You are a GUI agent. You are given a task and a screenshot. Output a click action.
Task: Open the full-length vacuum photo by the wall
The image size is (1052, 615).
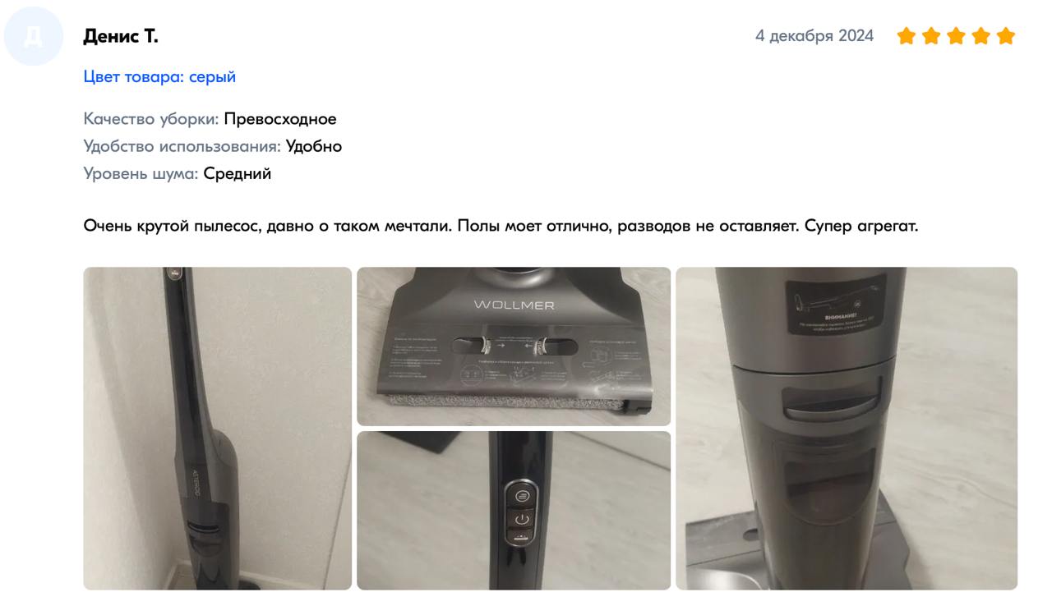[218, 429]
